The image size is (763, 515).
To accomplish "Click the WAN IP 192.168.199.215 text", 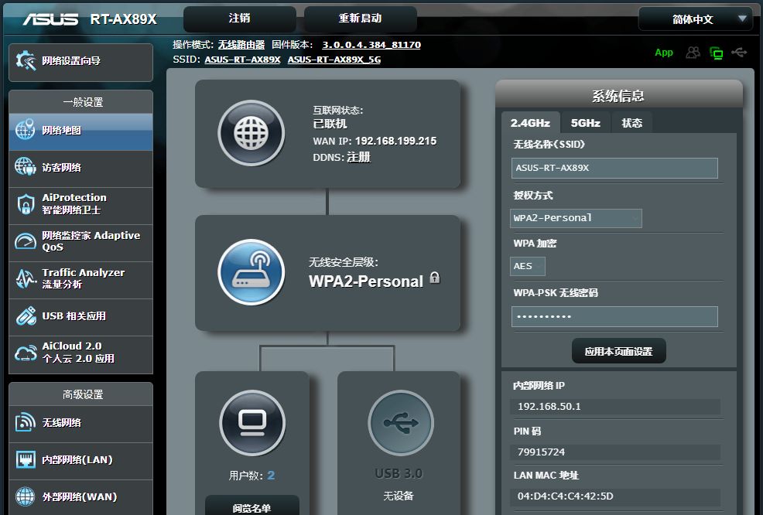I will (395, 141).
